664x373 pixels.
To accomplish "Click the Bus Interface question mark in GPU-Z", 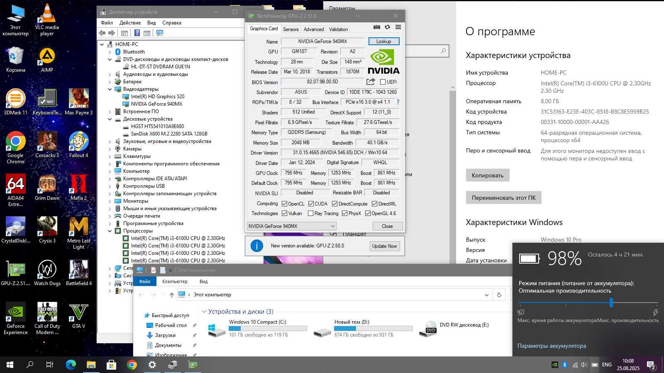I will pyautogui.click(x=398, y=102).
